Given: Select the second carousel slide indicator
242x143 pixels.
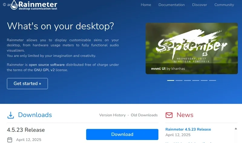Looking at the screenshot, I should 179,81.
